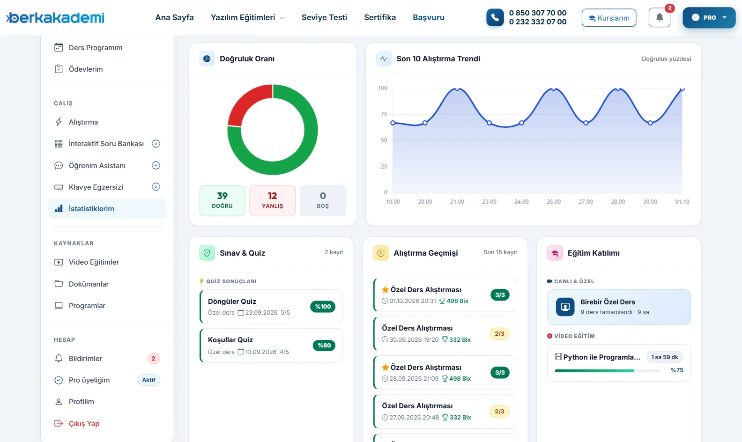The width and height of the screenshot is (742, 442).
Task: Click the Doğruluk Oranı pie chart icon
Action: pos(207,59)
